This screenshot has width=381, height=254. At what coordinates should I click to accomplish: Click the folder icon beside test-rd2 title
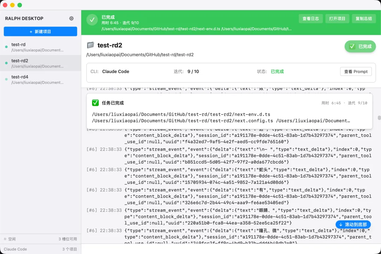click(x=91, y=45)
